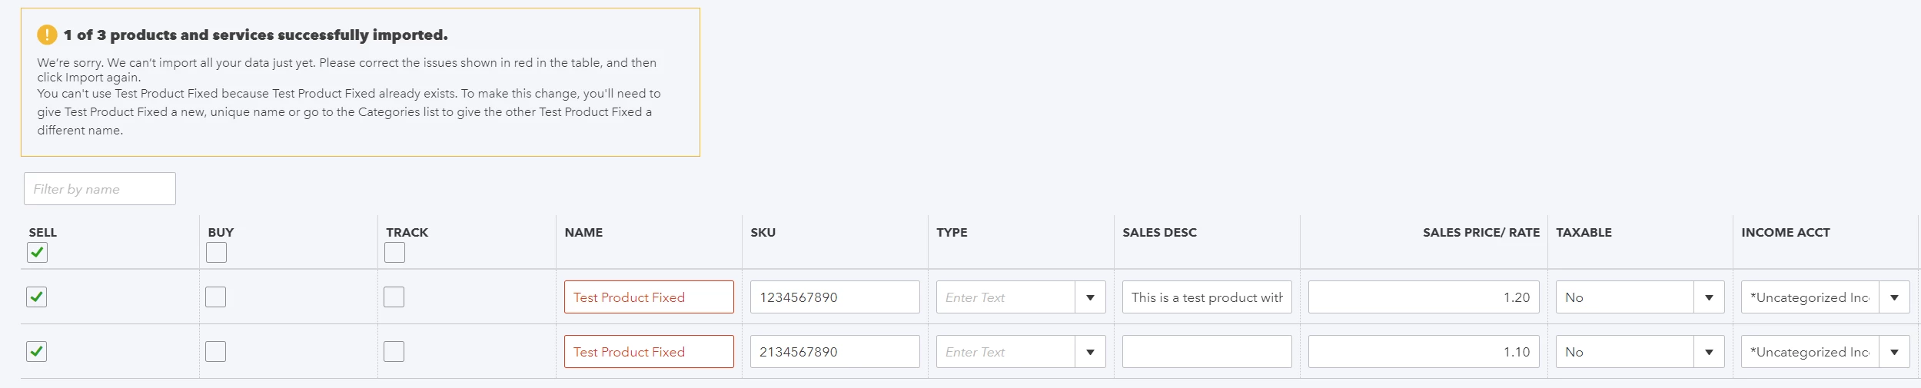Screen dimensions: 1921x388
Task: Check the BUY header checkbox
Action: [216, 252]
